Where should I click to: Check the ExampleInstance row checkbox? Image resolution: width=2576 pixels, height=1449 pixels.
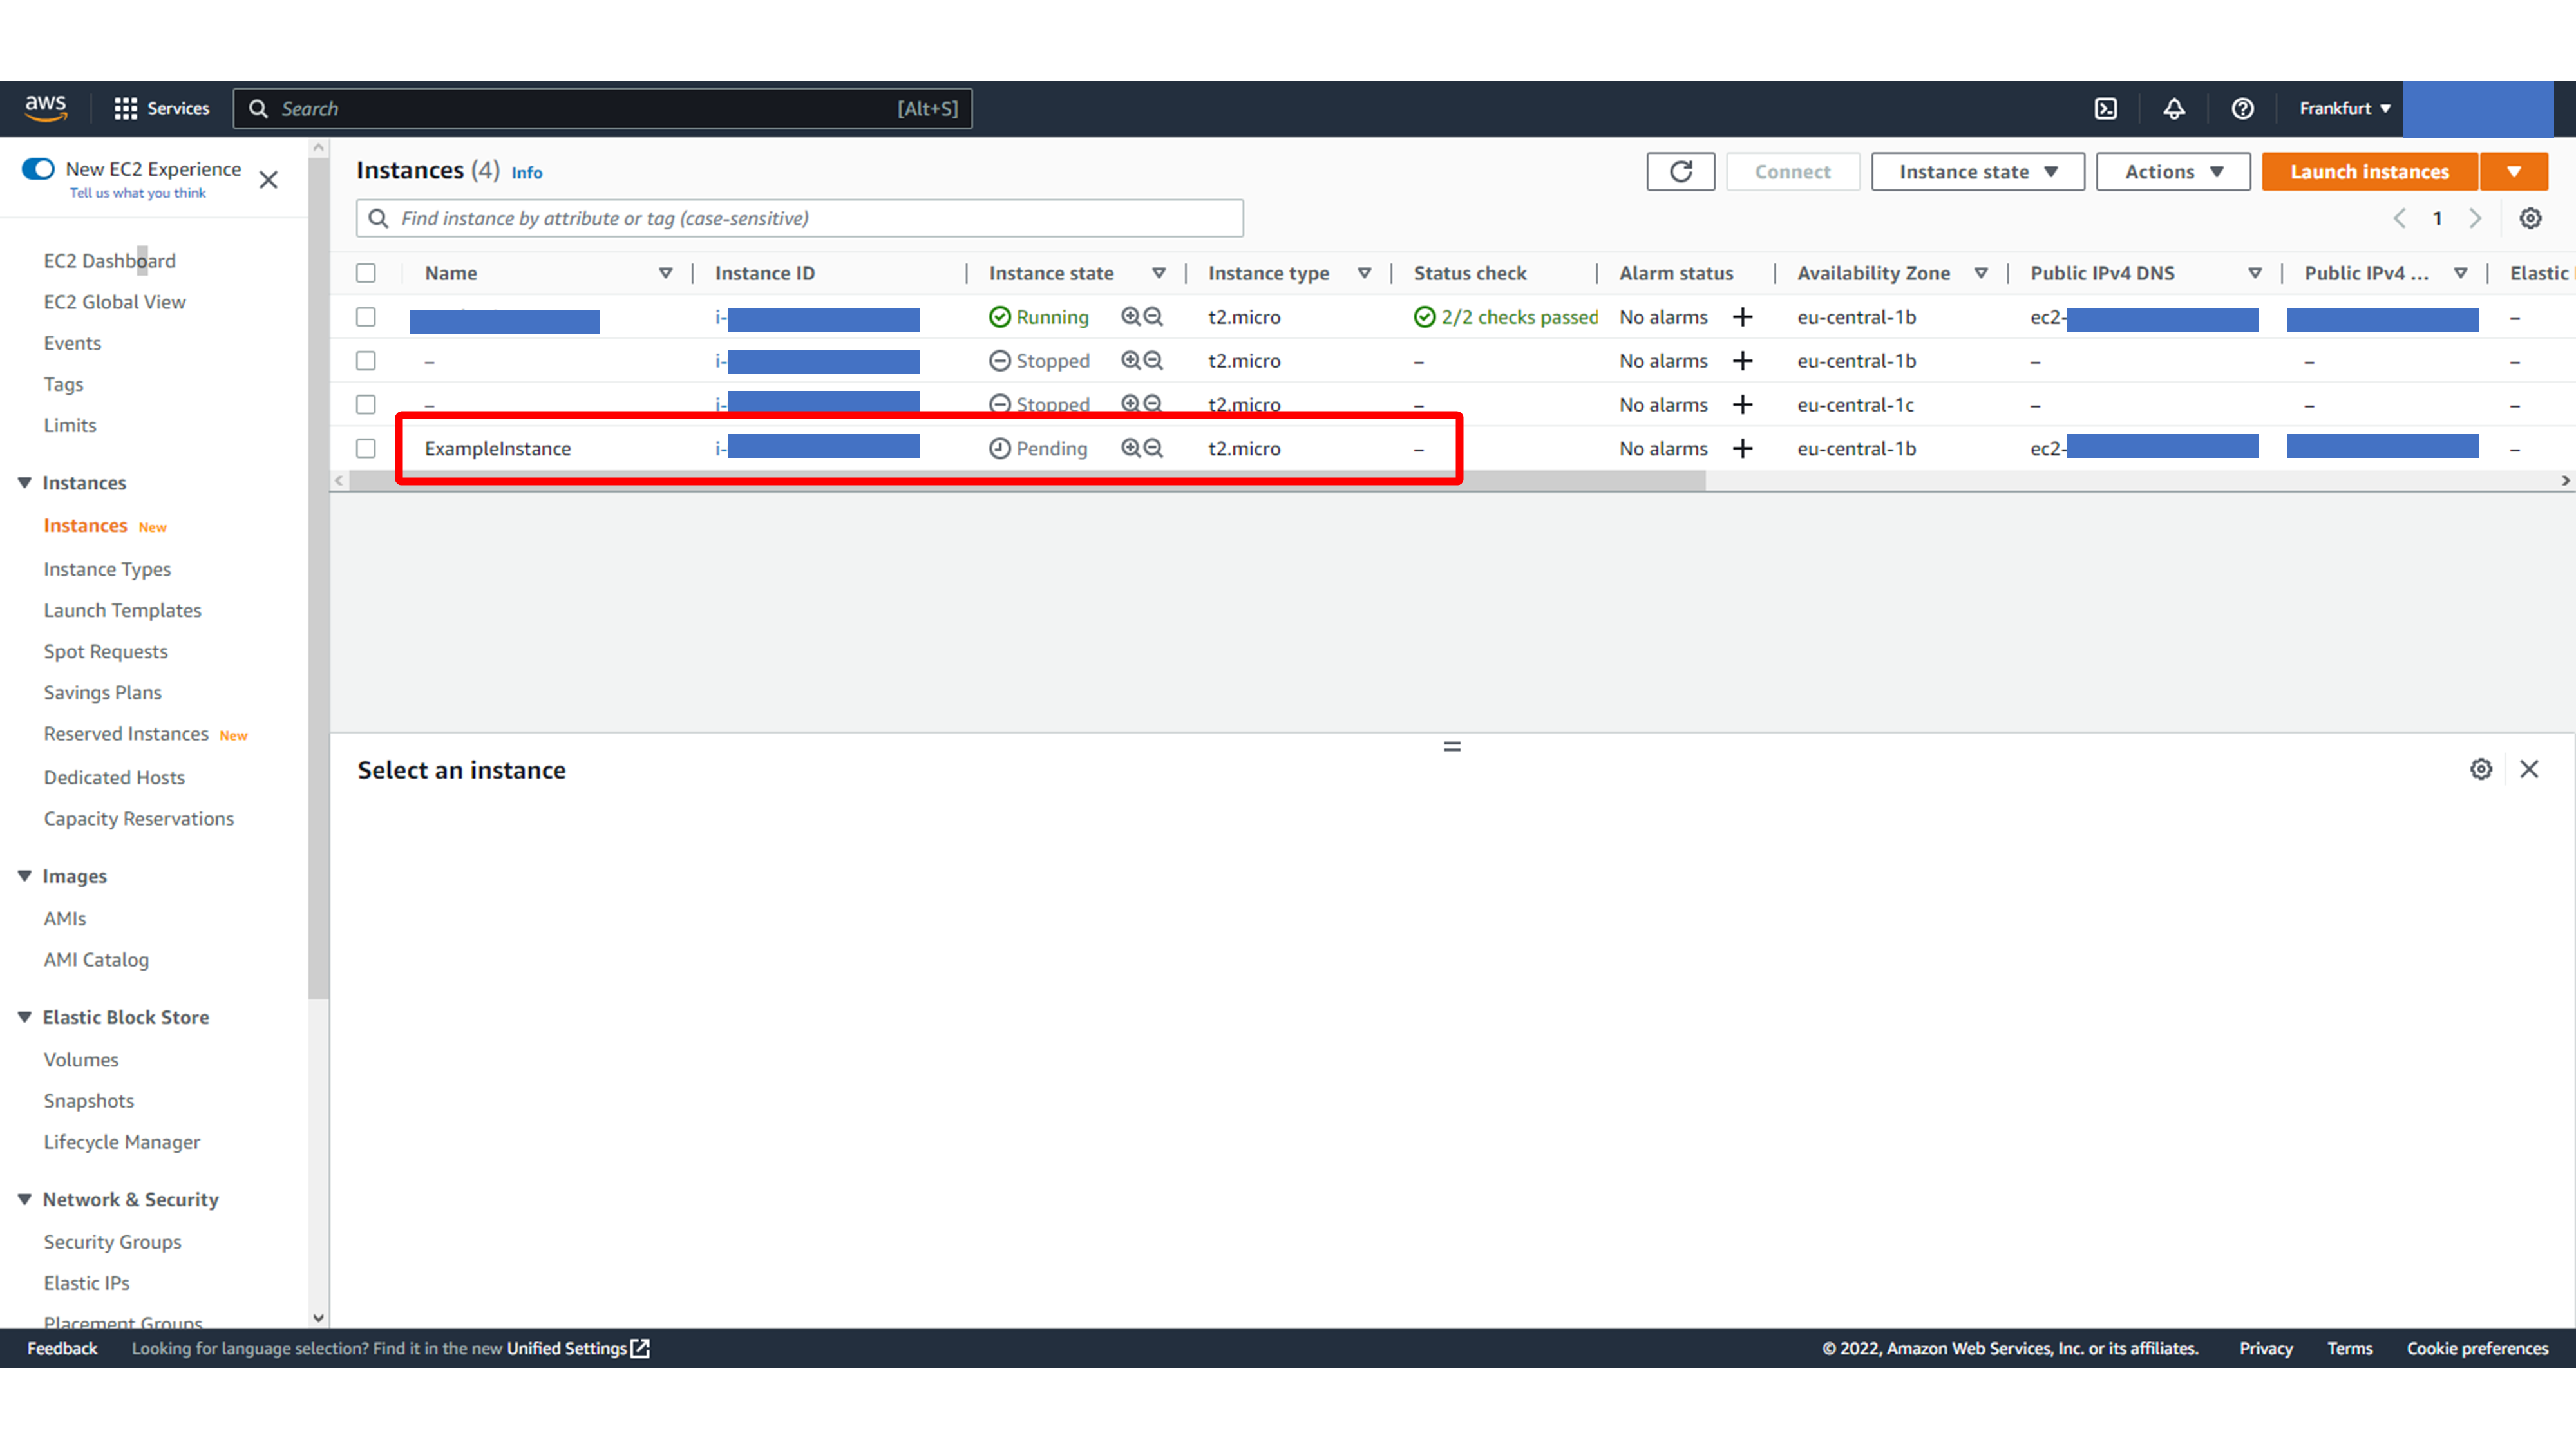coord(366,448)
